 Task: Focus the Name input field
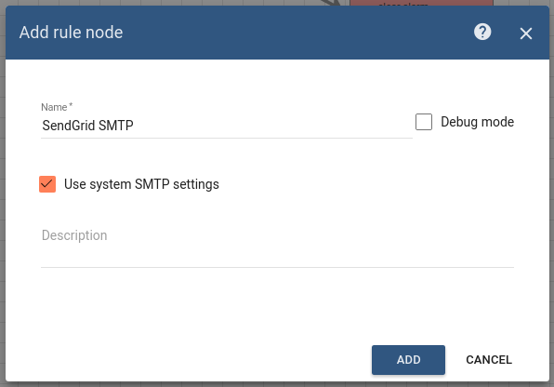pos(227,126)
